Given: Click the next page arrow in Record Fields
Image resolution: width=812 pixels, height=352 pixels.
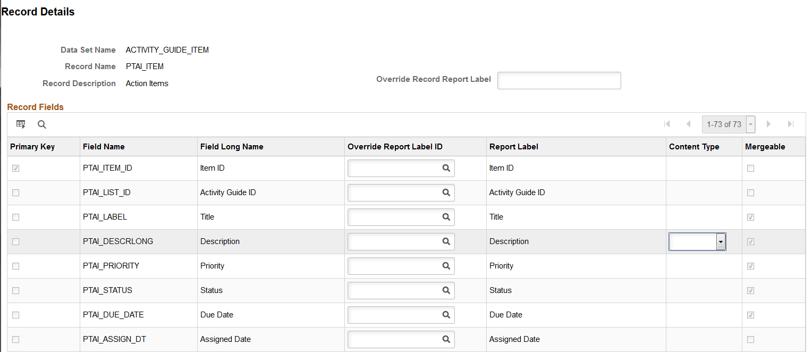Looking at the screenshot, I should point(769,124).
